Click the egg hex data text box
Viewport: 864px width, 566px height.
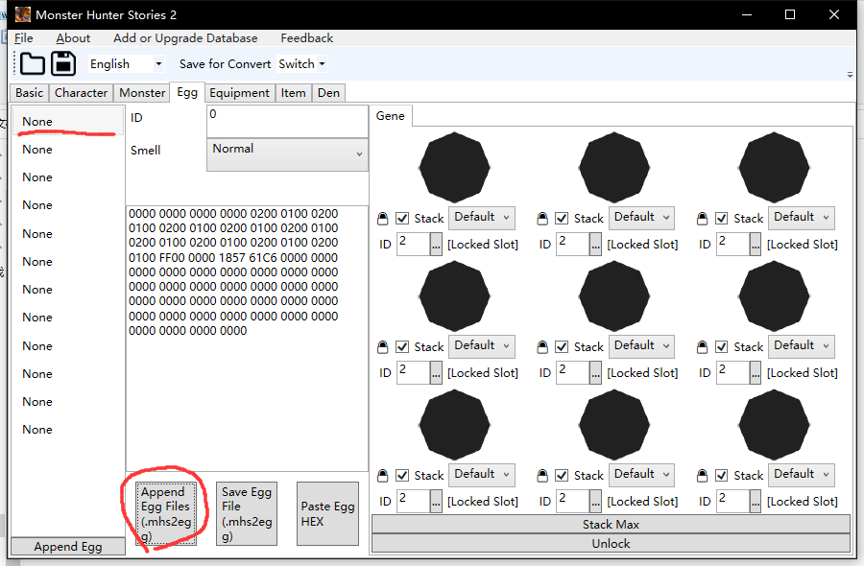point(247,338)
